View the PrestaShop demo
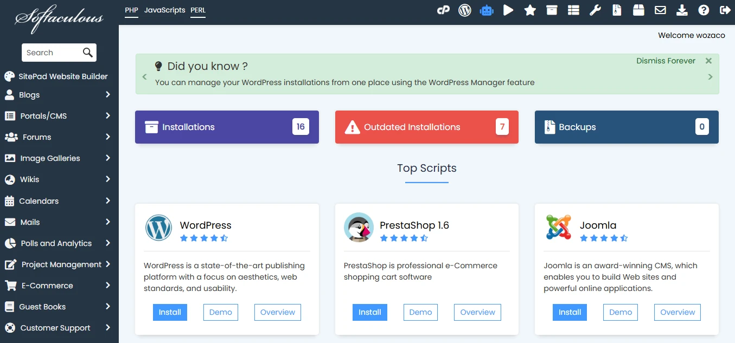735x343 pixels. [421, 312]
